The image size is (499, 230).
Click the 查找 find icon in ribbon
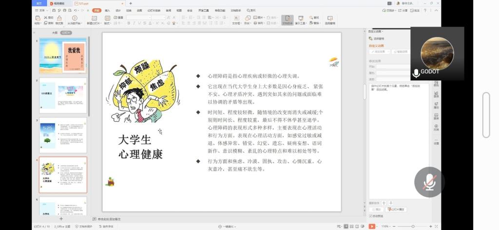coord(311,17)
